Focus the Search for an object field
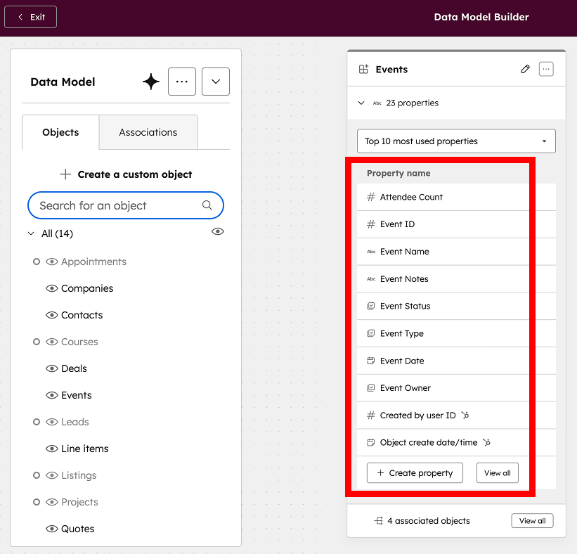Screen dimensions: 577x554 [126, 205]
